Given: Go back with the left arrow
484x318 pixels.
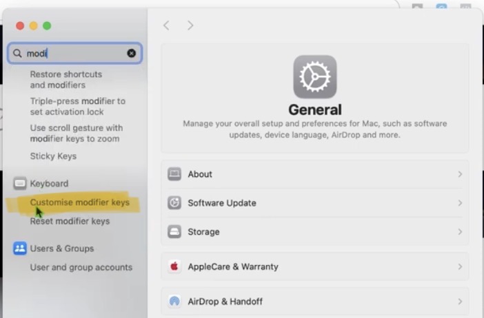Looking at the screenshot, I should click(x=166, y=25).
